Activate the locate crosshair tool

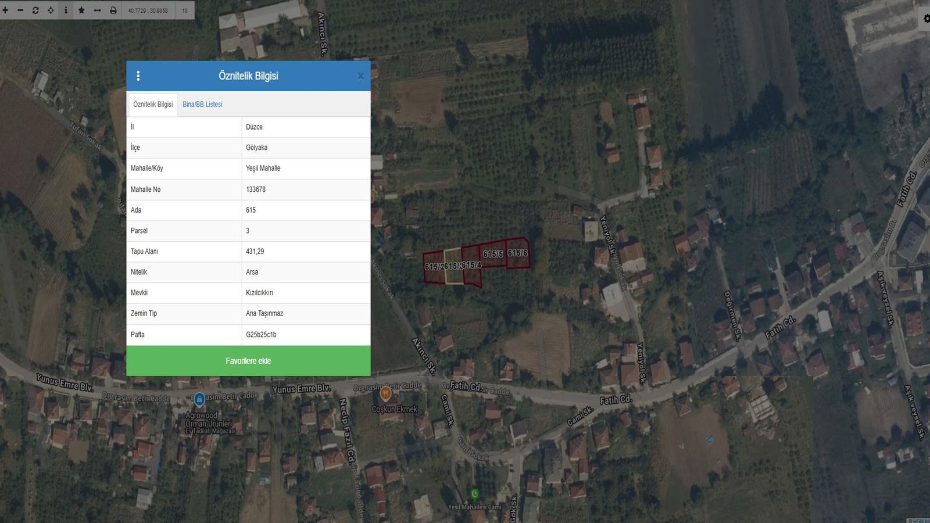point(51,10)
